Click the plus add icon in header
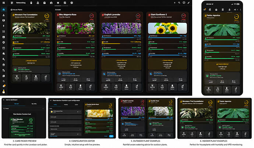 pos(174,3)
